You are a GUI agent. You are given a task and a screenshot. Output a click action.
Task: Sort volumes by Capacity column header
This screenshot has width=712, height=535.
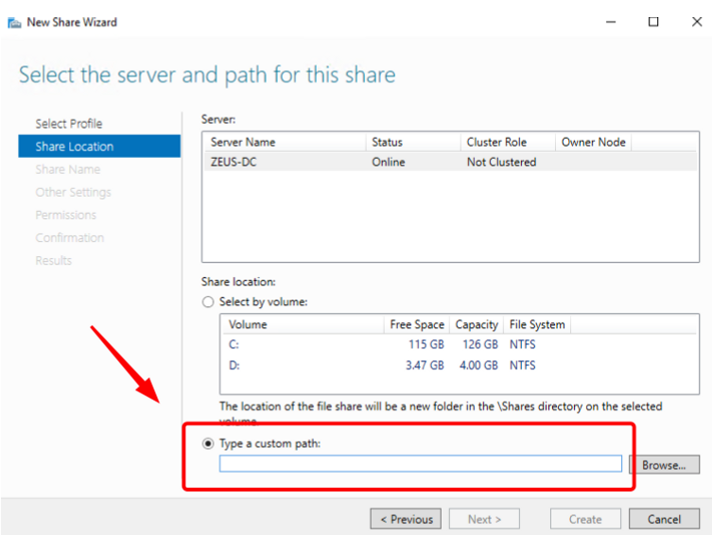(476, 324)
